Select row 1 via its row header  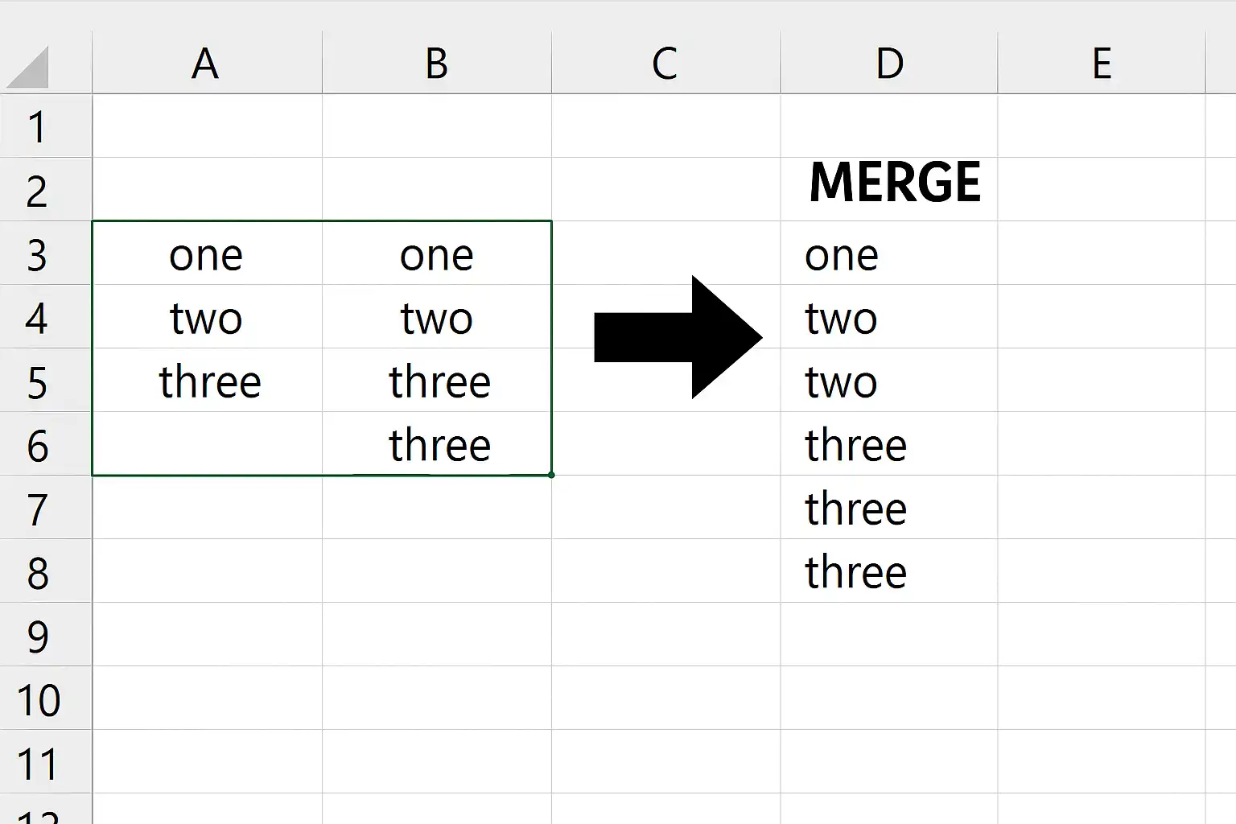38,127
